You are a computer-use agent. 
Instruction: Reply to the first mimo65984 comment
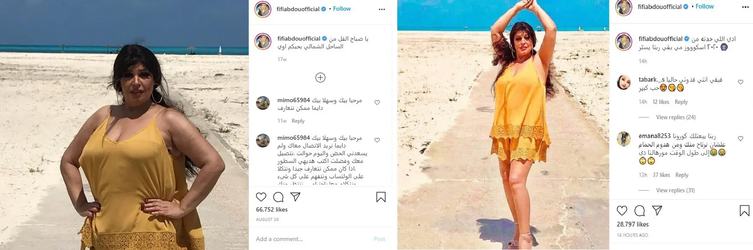point(298,121)
